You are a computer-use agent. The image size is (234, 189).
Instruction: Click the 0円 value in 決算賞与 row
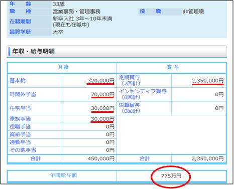click(x=219, y=108)
